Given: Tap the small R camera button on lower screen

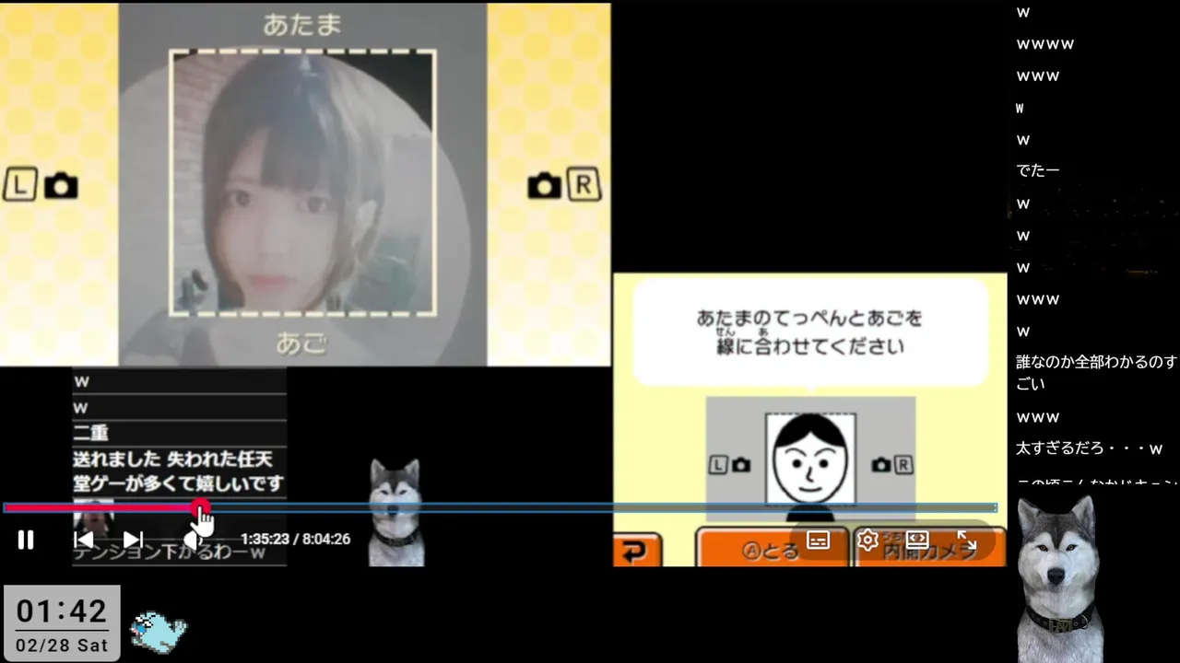Looking at the screenshot, I should [891, 466].
